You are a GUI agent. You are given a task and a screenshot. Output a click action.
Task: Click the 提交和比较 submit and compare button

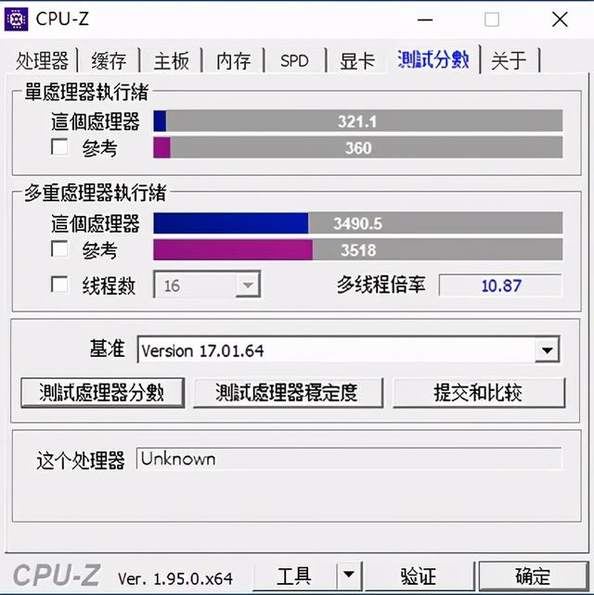(479, 393)
